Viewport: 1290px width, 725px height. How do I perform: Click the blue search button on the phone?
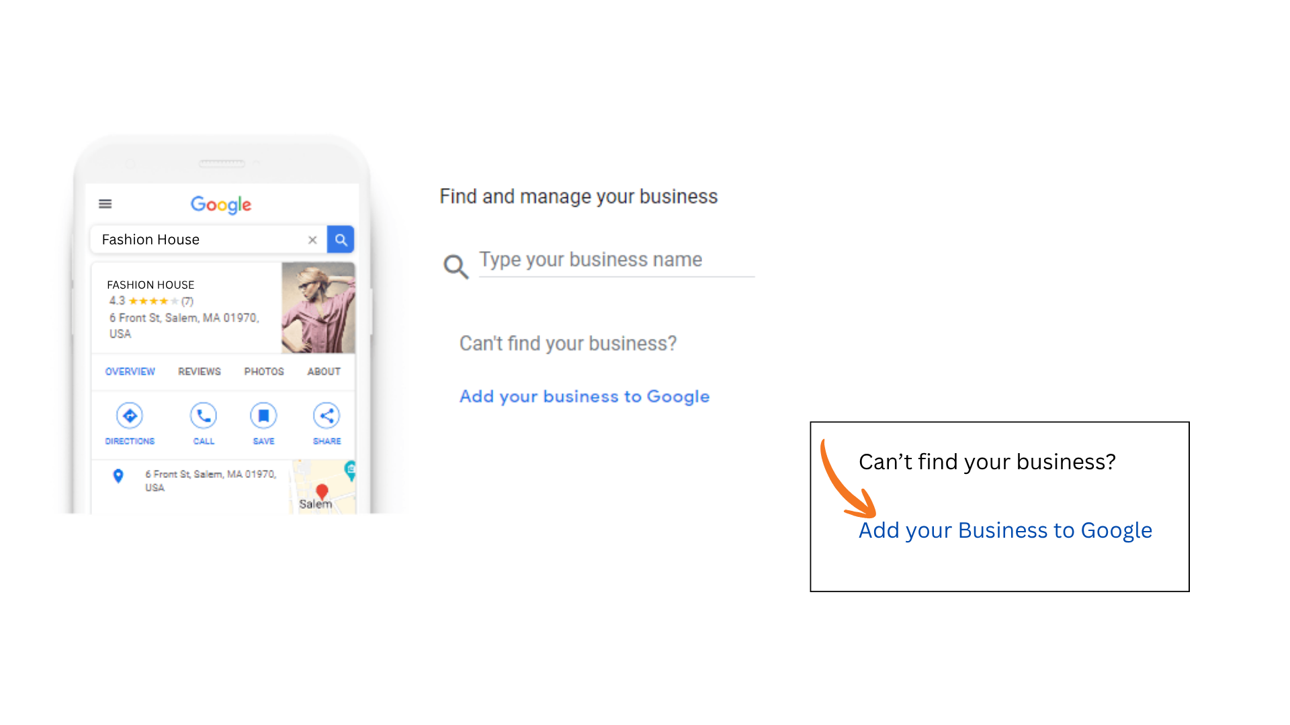tap(341, 240)
